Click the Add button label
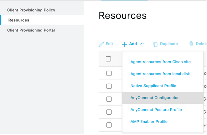The width and height of the screenshot is (207, 135). pyautogui.click(x=133, y=44)
